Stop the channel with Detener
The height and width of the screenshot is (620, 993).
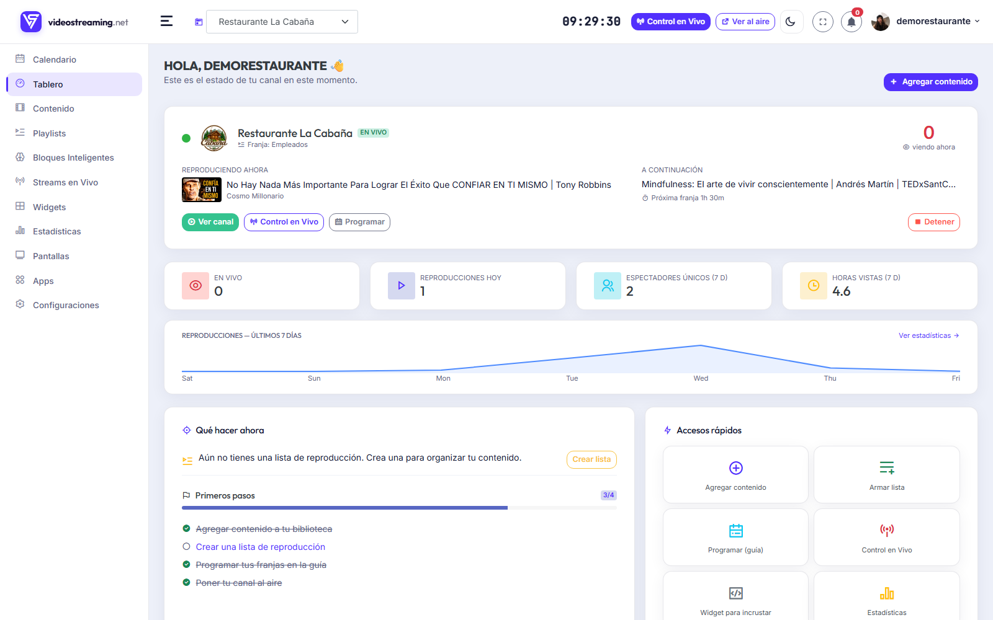[x=934, y=222]
